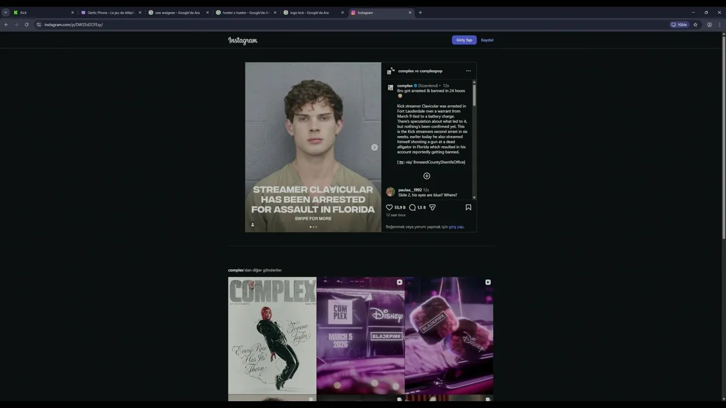Click the complex avatar beside the caption
This screenshot has height=408, width=726.
(x=390, y=88)
